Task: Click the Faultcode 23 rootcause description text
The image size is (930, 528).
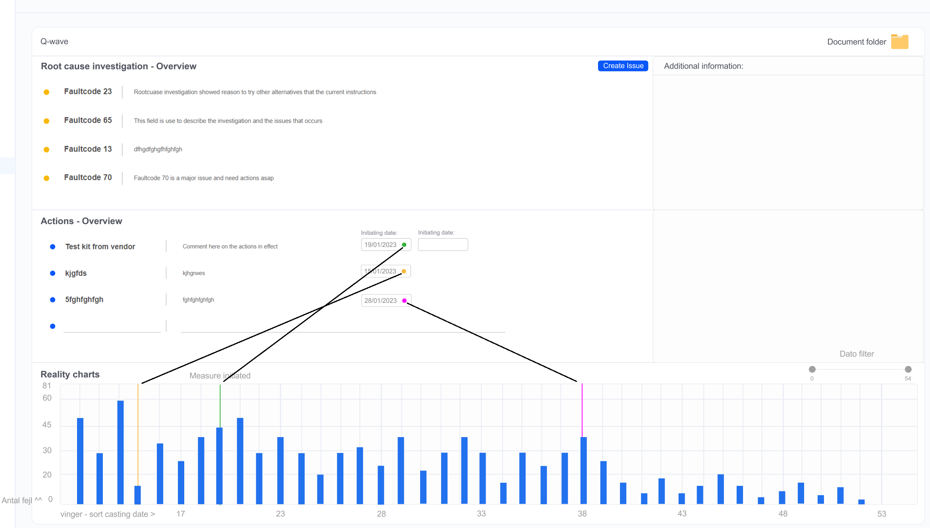Action: [255, 92]
